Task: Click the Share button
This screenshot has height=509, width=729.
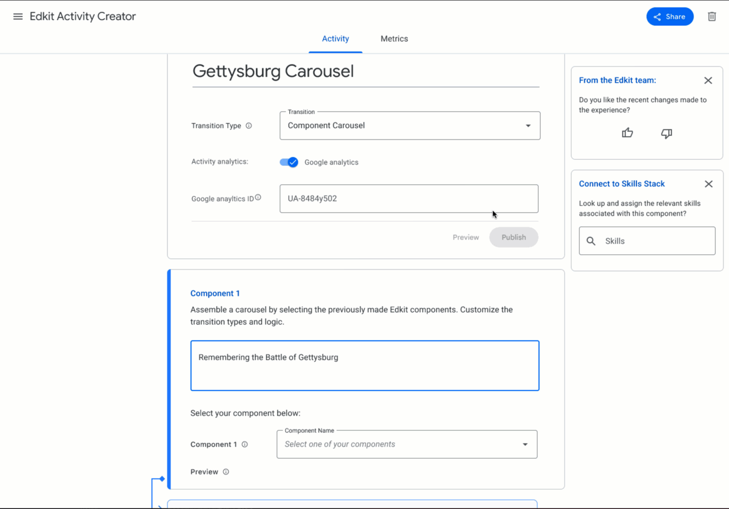Action: [x=670, y=17]
